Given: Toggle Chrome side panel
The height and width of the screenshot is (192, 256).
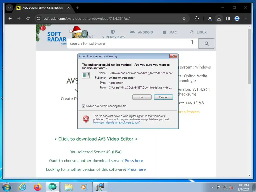Looking at the screenshot, I should (x=228, y=18).
